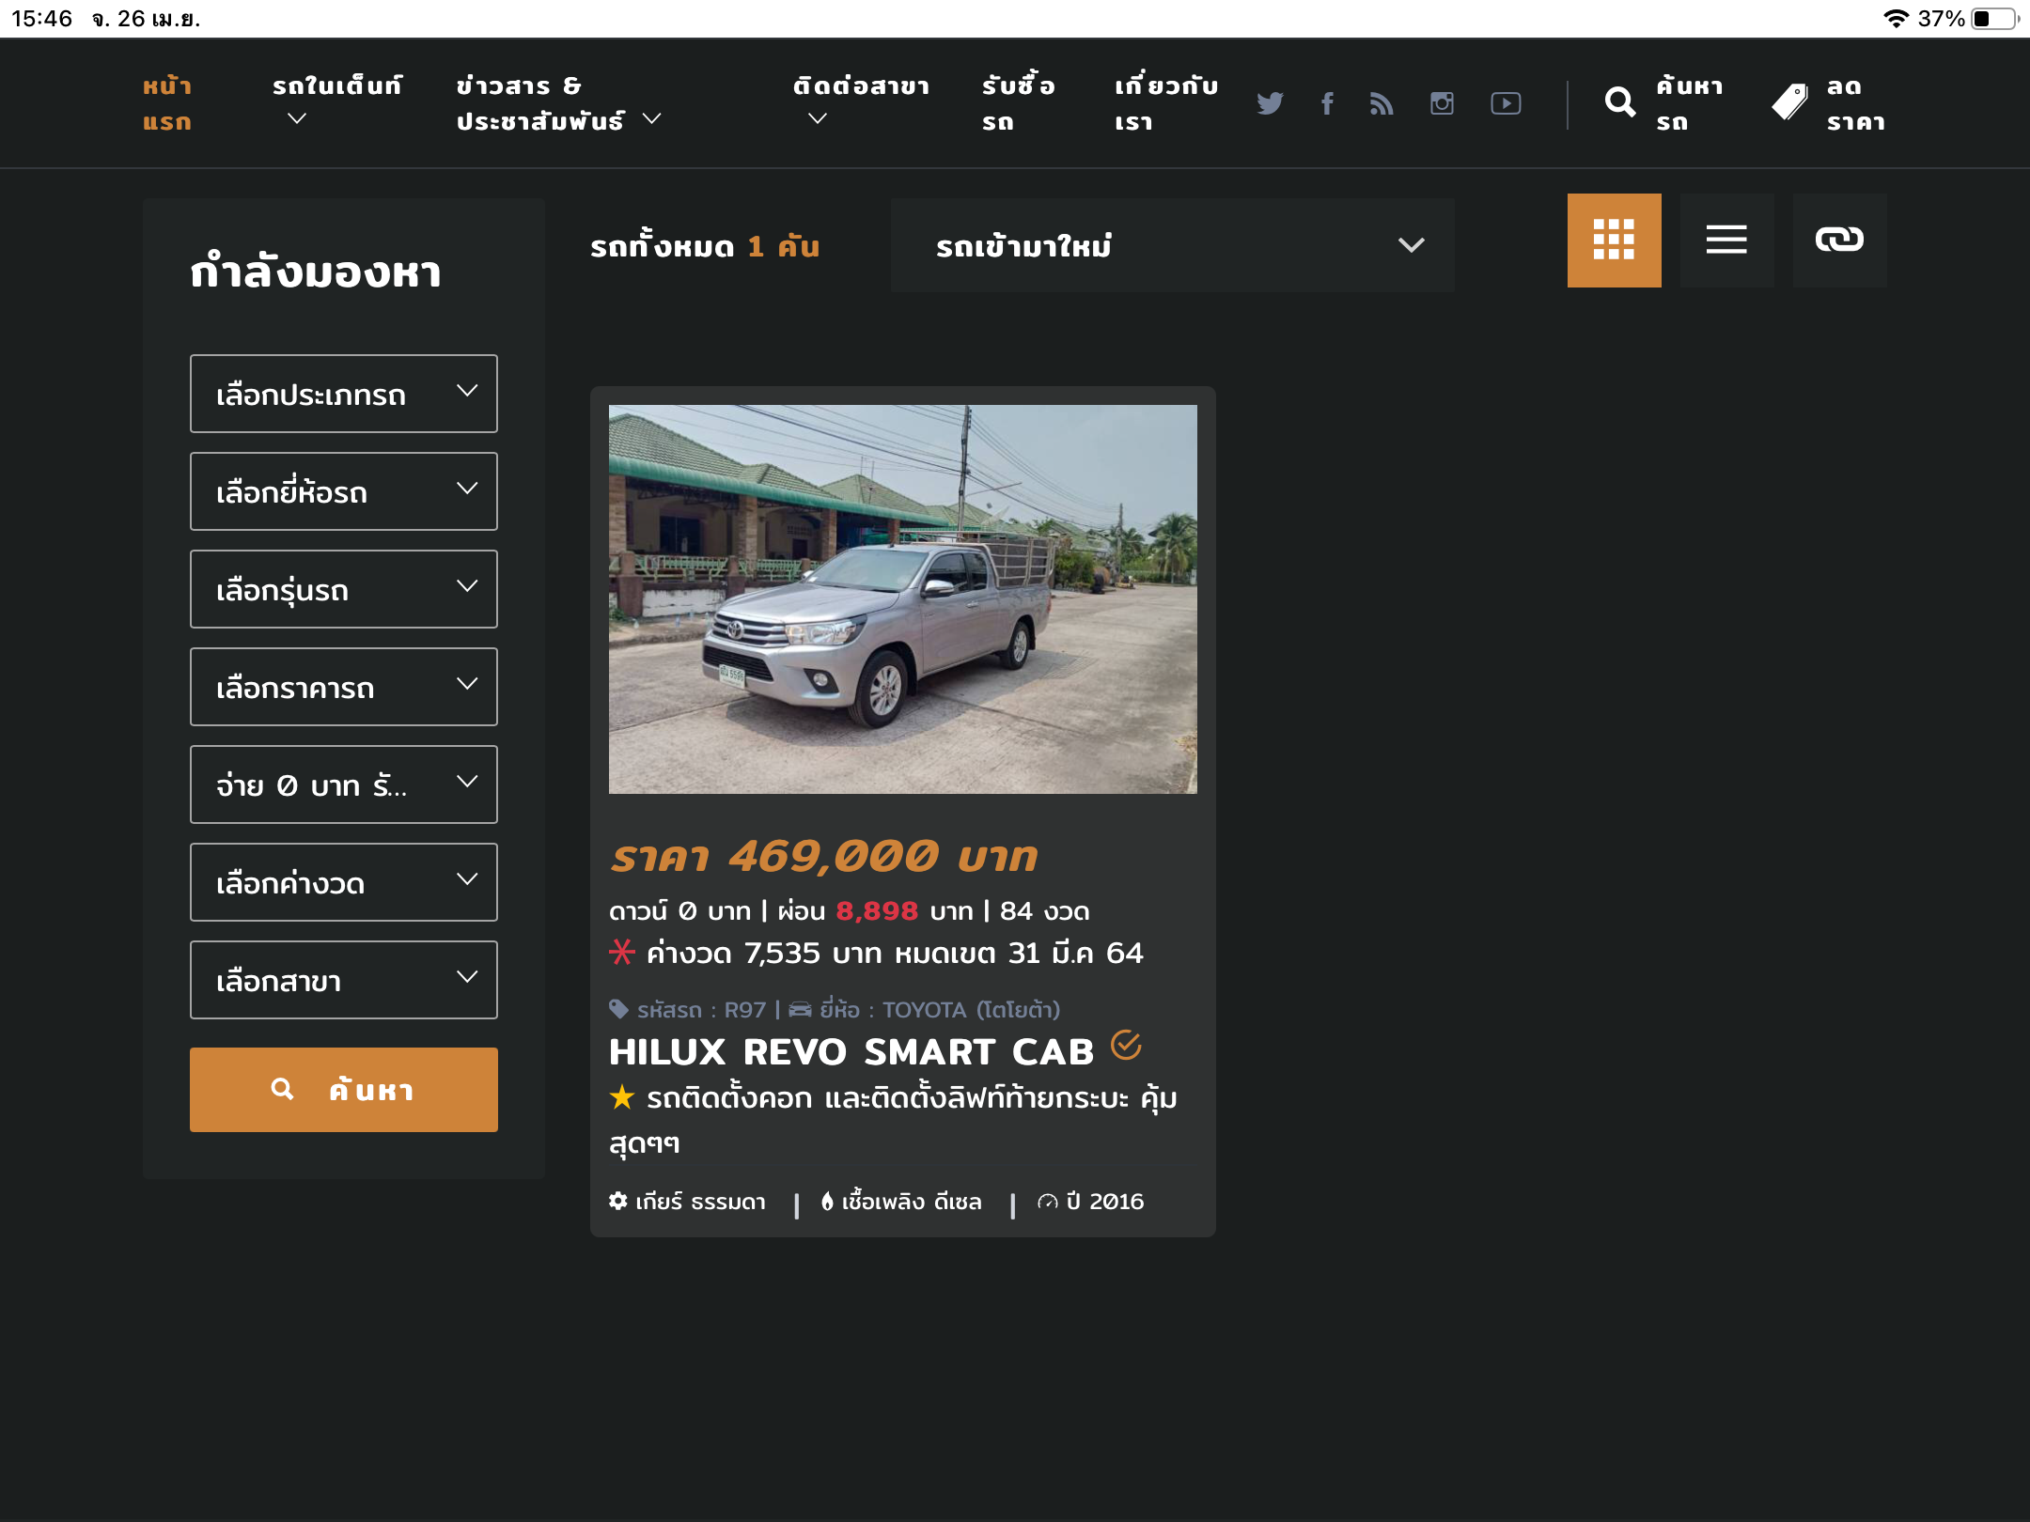
Task: Open the เลือกราคารถ price dropdown
Action: pos(344,687)
